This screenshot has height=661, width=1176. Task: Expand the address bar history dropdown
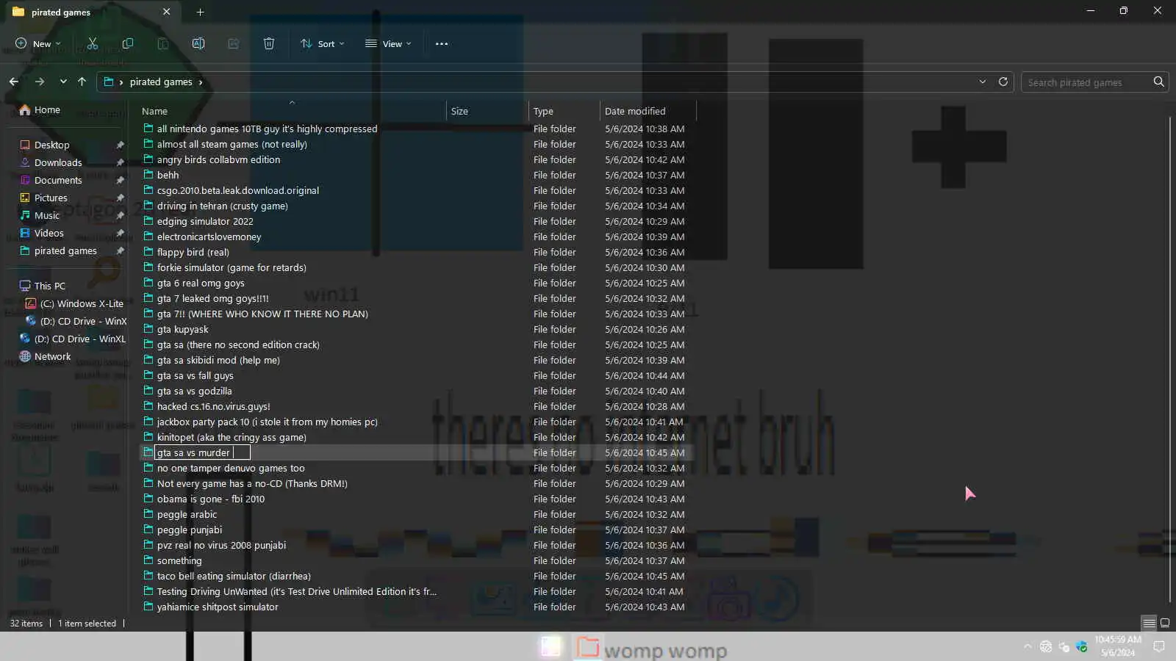983,82
